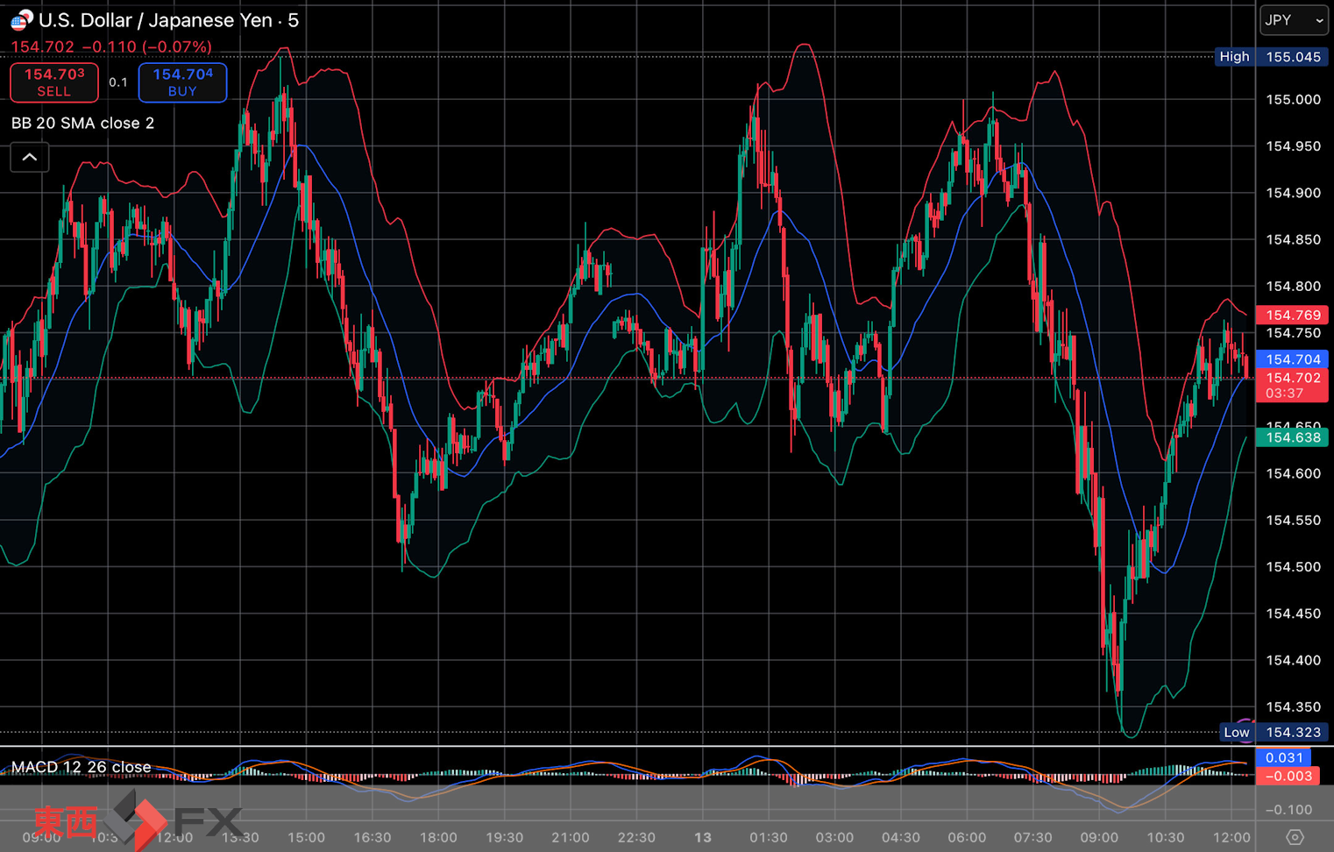
Task: Select the MACD 12 26 close indicator
Action: pyautogui.click(x=81, y=767)
